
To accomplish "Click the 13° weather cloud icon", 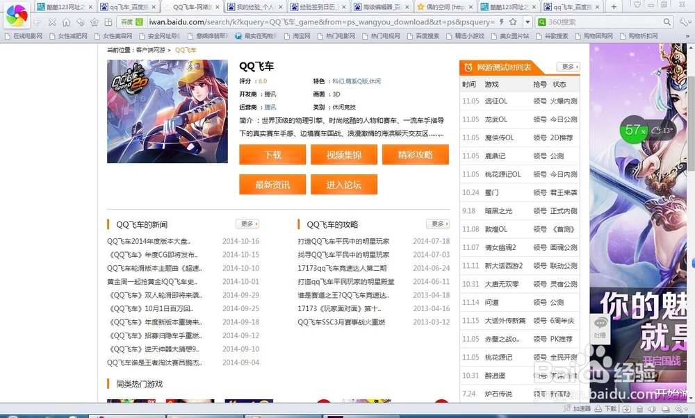I will click(655, 130).
